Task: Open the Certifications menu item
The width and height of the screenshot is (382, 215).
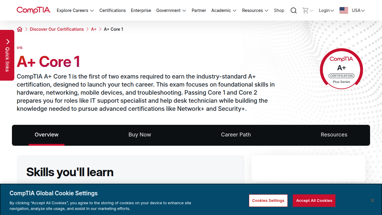Action: click(x=113, y=10)
